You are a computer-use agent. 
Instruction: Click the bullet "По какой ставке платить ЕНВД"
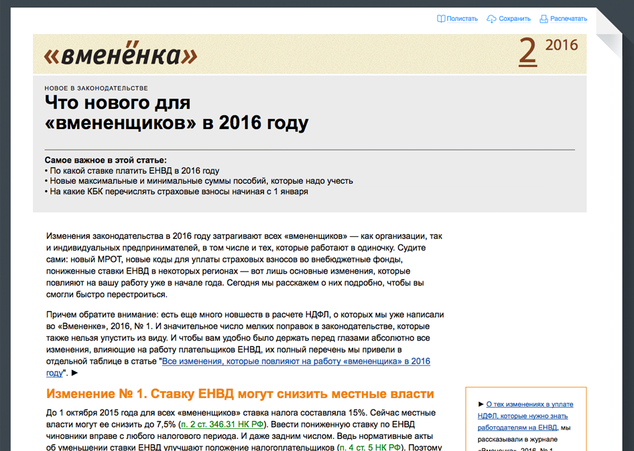click(133, 171)
